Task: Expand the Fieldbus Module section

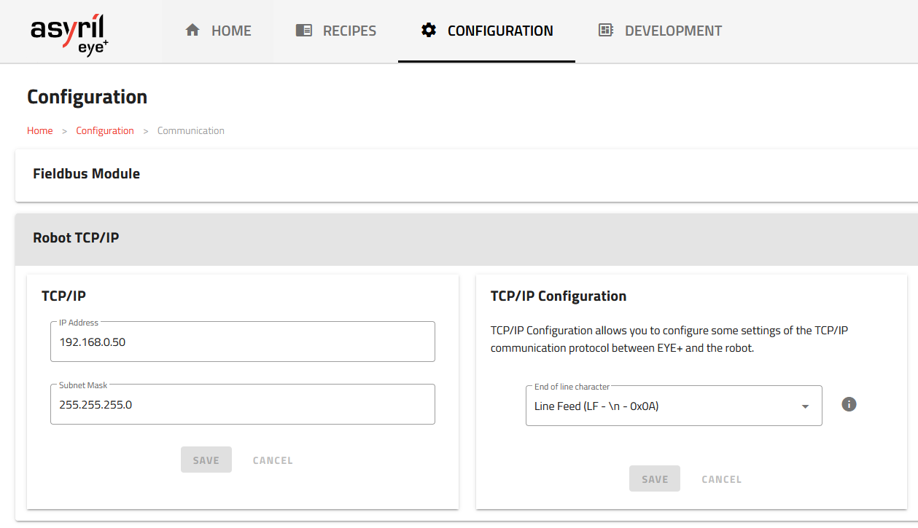Action: click(86, 173)
